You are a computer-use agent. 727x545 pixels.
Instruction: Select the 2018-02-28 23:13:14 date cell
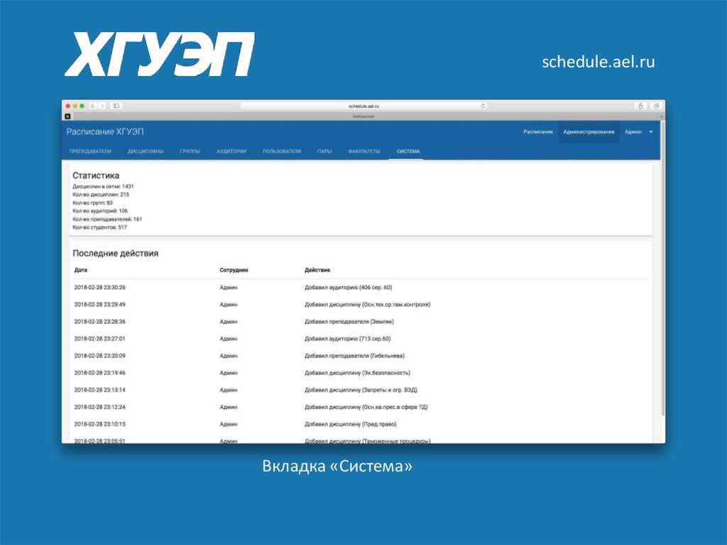click(x=99, y=390)
